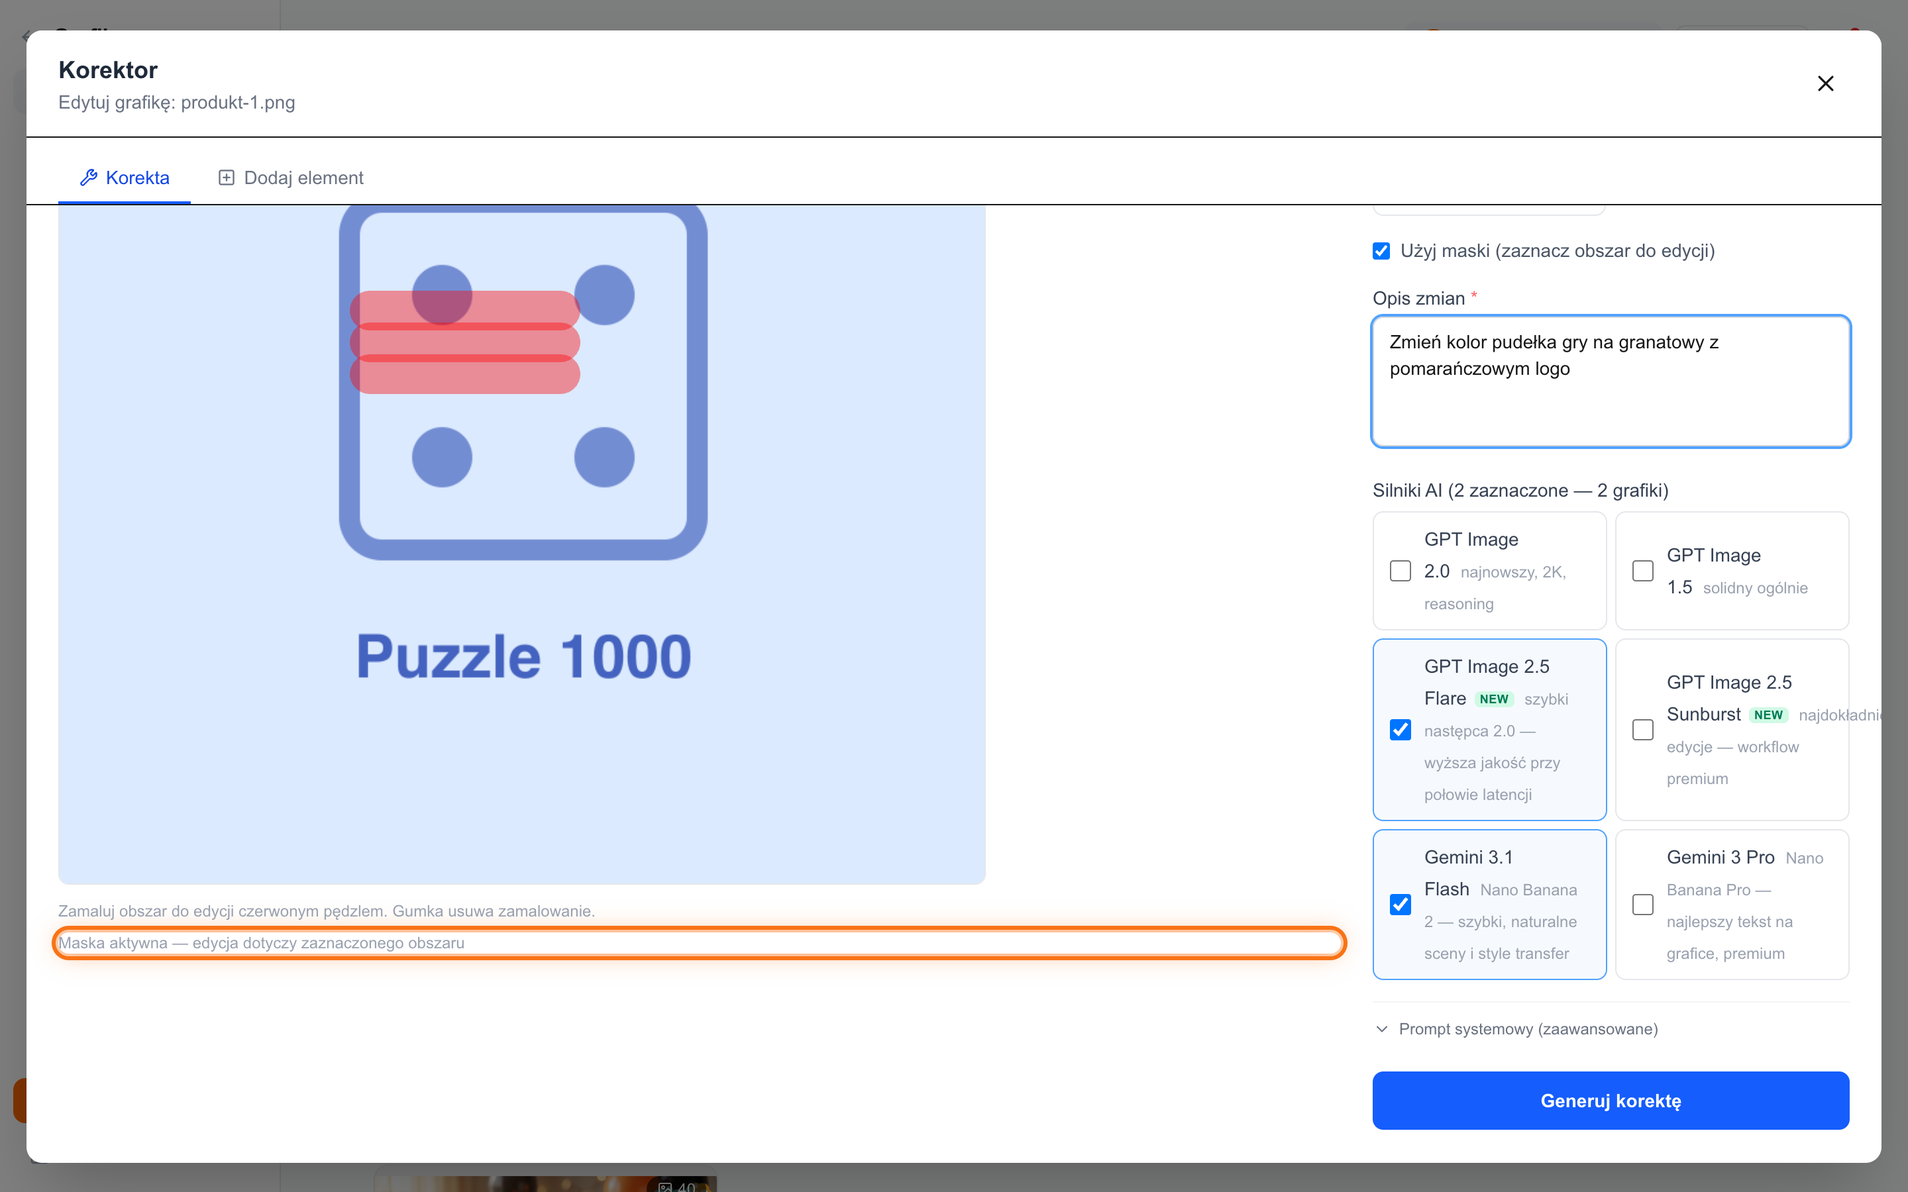Check the GPT Image 2.5 Sunburst engine
Image resolution: width=1908 pixels, height=1192 pixels.
(x=1643, y=730)
